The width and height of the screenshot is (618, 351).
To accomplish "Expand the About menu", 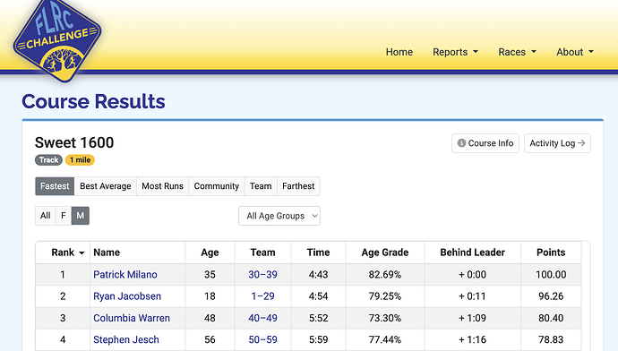I will click(x=575, y=52).
